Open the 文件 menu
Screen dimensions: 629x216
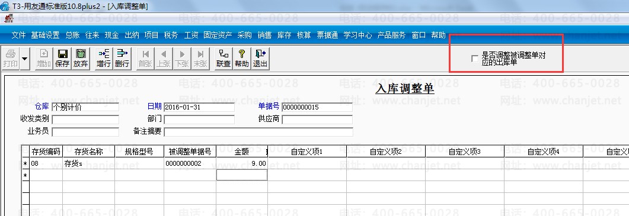click(18, 36)
